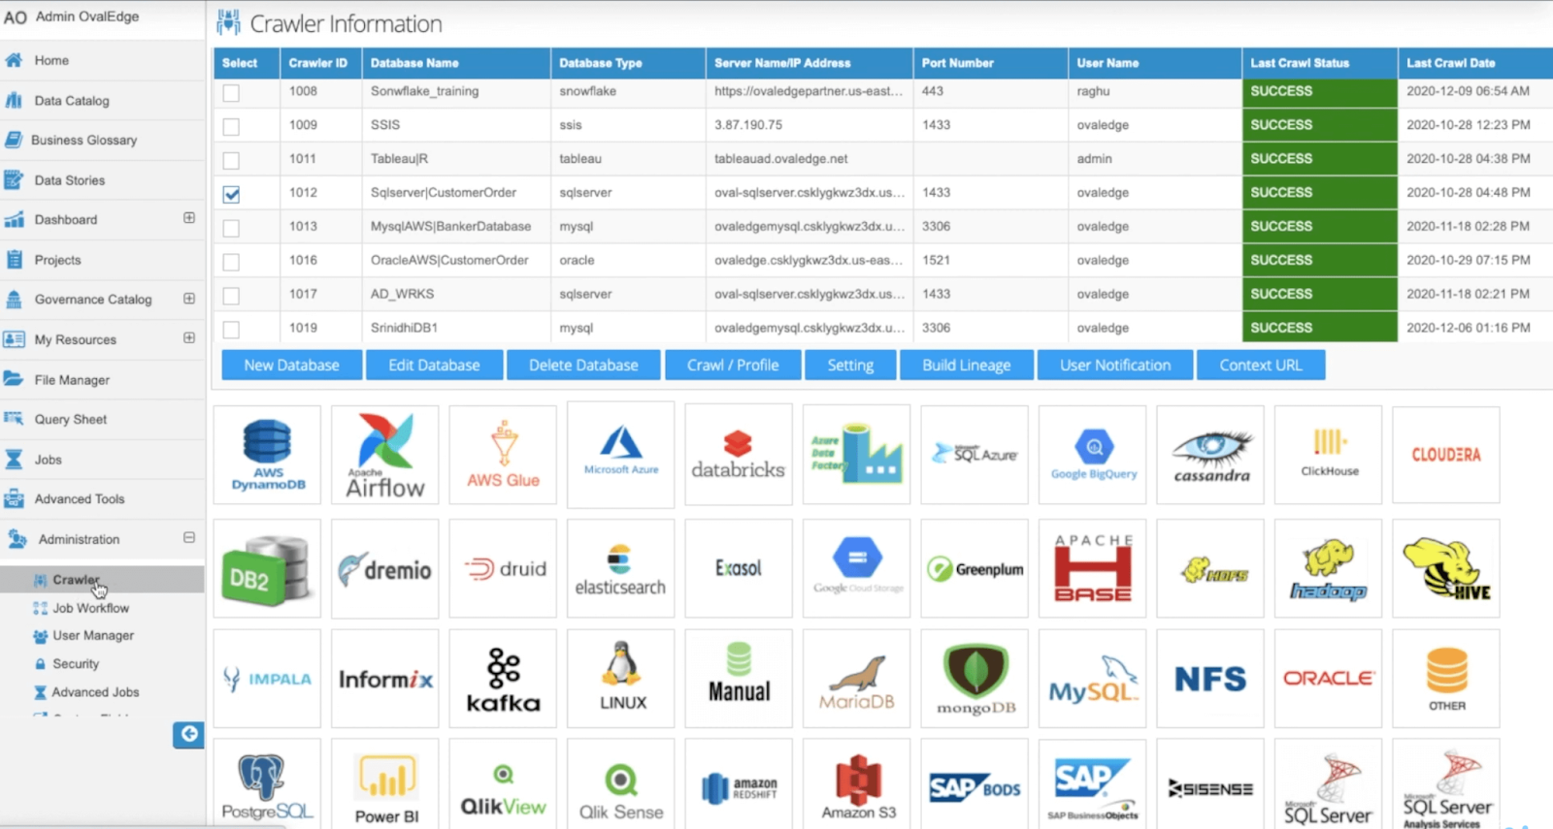Check the box for crawler 1008 Sonwflake_training
Screen dimensions: 1553x829
point(231,93)
